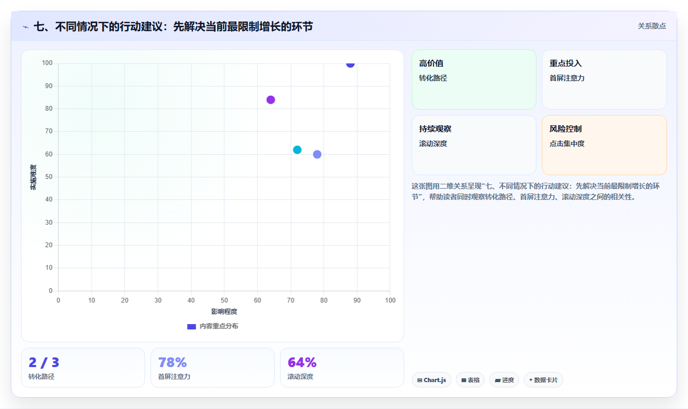Viewport: 688px width, 409px height.
Task: Click the 78% 首屏注意力 stat card
Action: [212, 368]
